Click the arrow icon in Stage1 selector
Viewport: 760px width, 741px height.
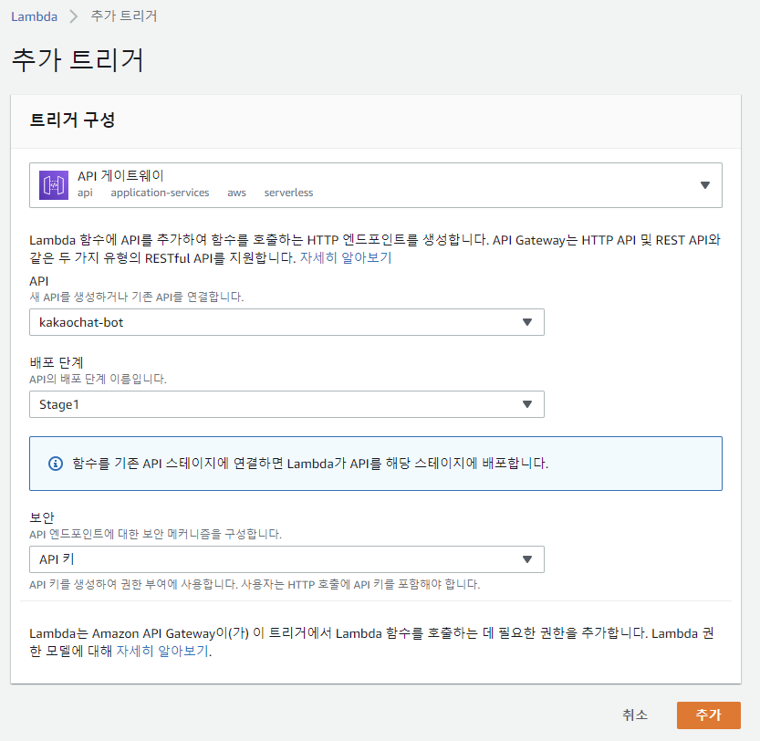point(527,404)
